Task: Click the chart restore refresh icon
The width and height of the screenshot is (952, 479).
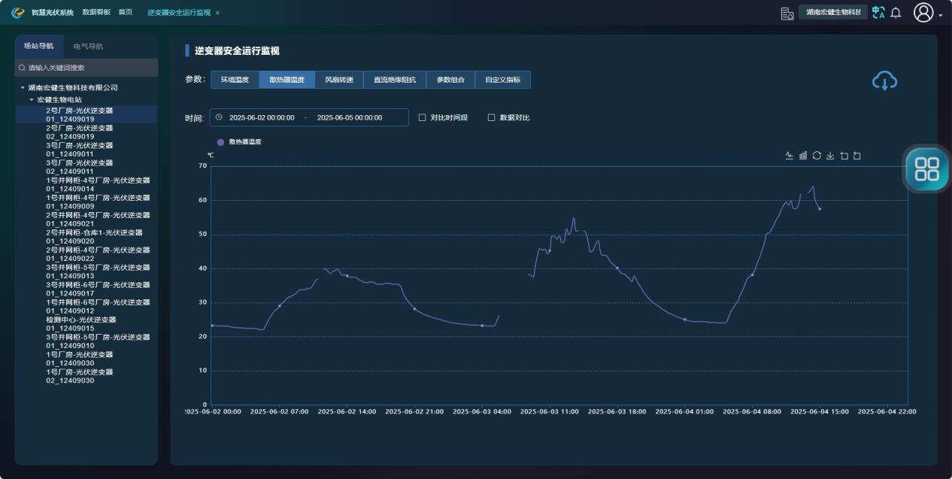Action: [817, 156]
